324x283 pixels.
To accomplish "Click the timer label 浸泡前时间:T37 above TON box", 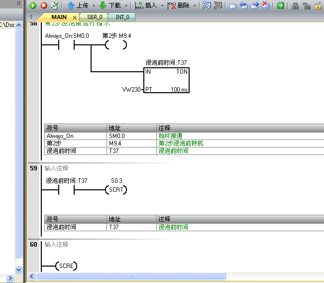I will [x=166, y=62].
